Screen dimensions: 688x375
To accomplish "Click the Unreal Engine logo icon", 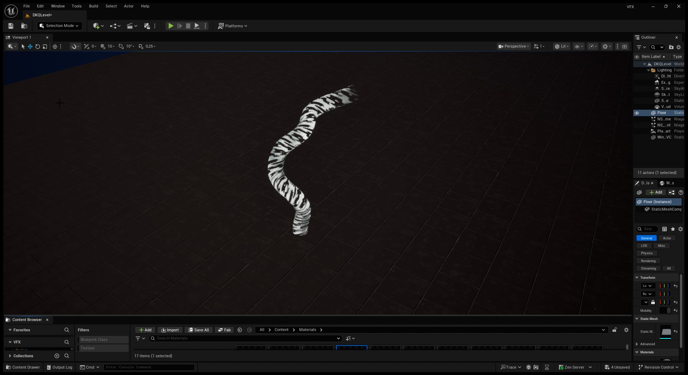I will click(11, 11).
